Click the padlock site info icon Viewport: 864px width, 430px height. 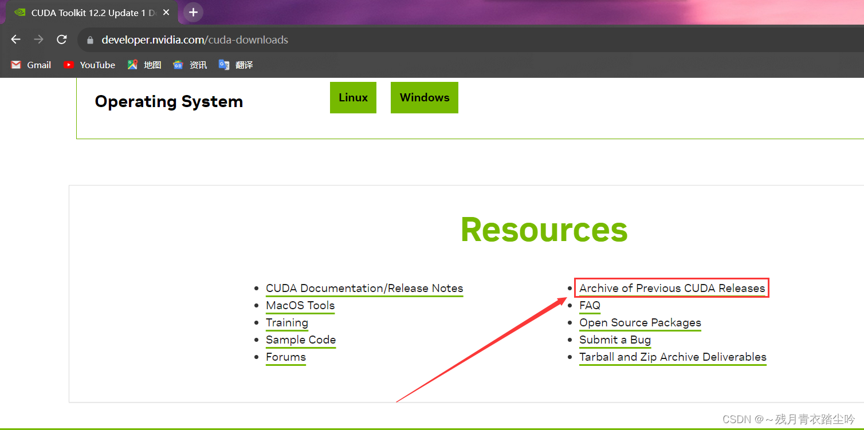[x=89, y=40]
